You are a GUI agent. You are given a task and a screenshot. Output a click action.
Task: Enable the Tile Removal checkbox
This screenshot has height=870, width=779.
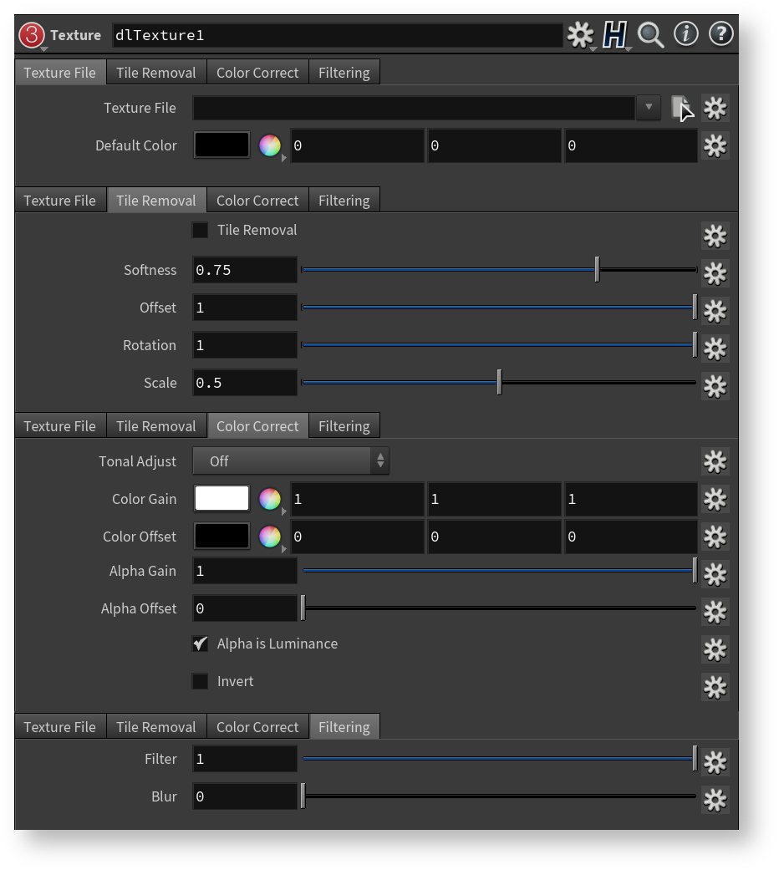[x=201, y=230]
